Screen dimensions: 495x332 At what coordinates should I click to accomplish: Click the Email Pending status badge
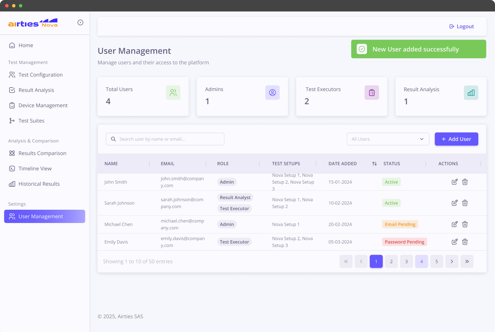400,224
